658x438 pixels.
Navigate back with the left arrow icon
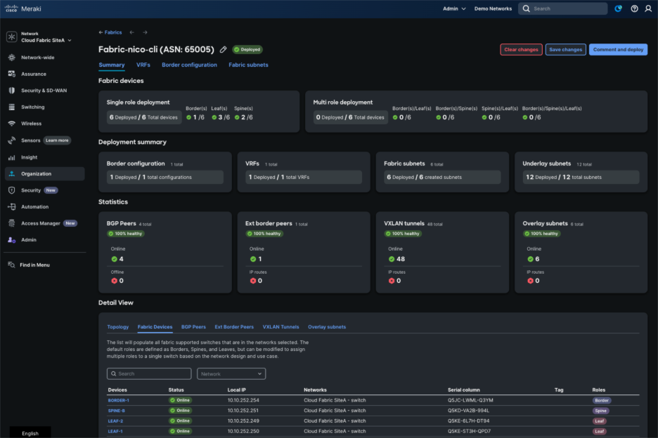[x=131, y=32]
